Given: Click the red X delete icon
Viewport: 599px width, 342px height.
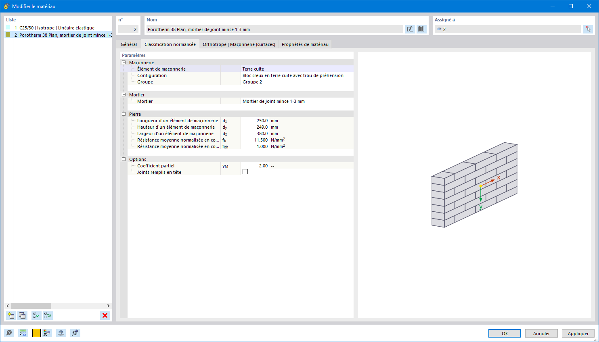Looking at the screenshot, I should 105,315.
